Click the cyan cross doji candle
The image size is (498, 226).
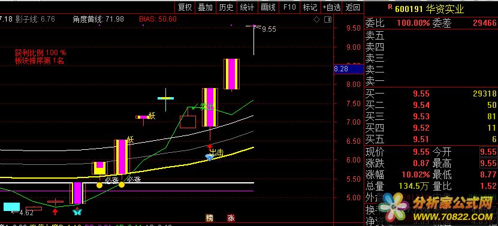(165, 98)
